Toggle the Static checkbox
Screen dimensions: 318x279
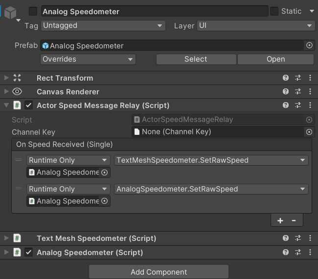coord(274,11)
